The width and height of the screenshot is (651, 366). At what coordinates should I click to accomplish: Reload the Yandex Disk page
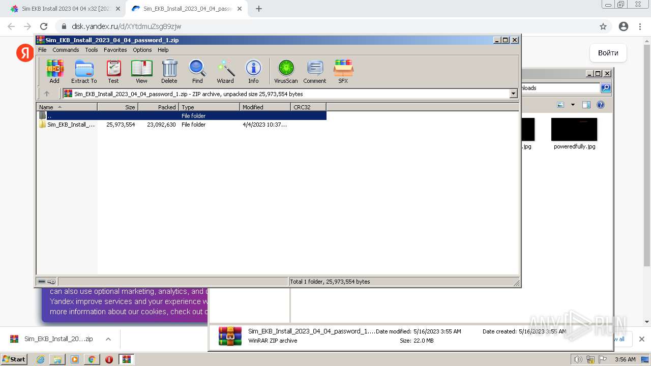(44, 26)
